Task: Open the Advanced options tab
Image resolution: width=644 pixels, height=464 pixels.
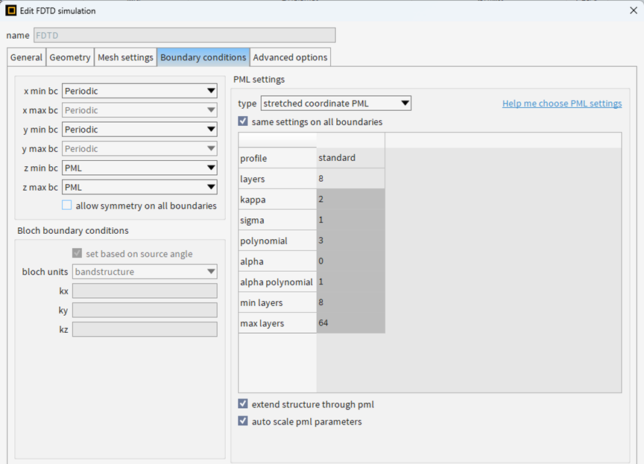Action: [290, 57]
